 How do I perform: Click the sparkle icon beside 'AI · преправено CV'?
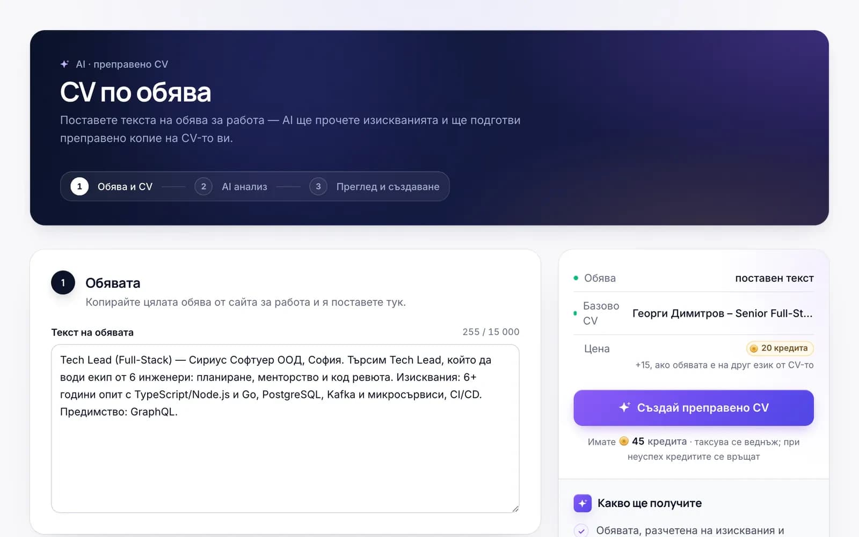[64, 64]
